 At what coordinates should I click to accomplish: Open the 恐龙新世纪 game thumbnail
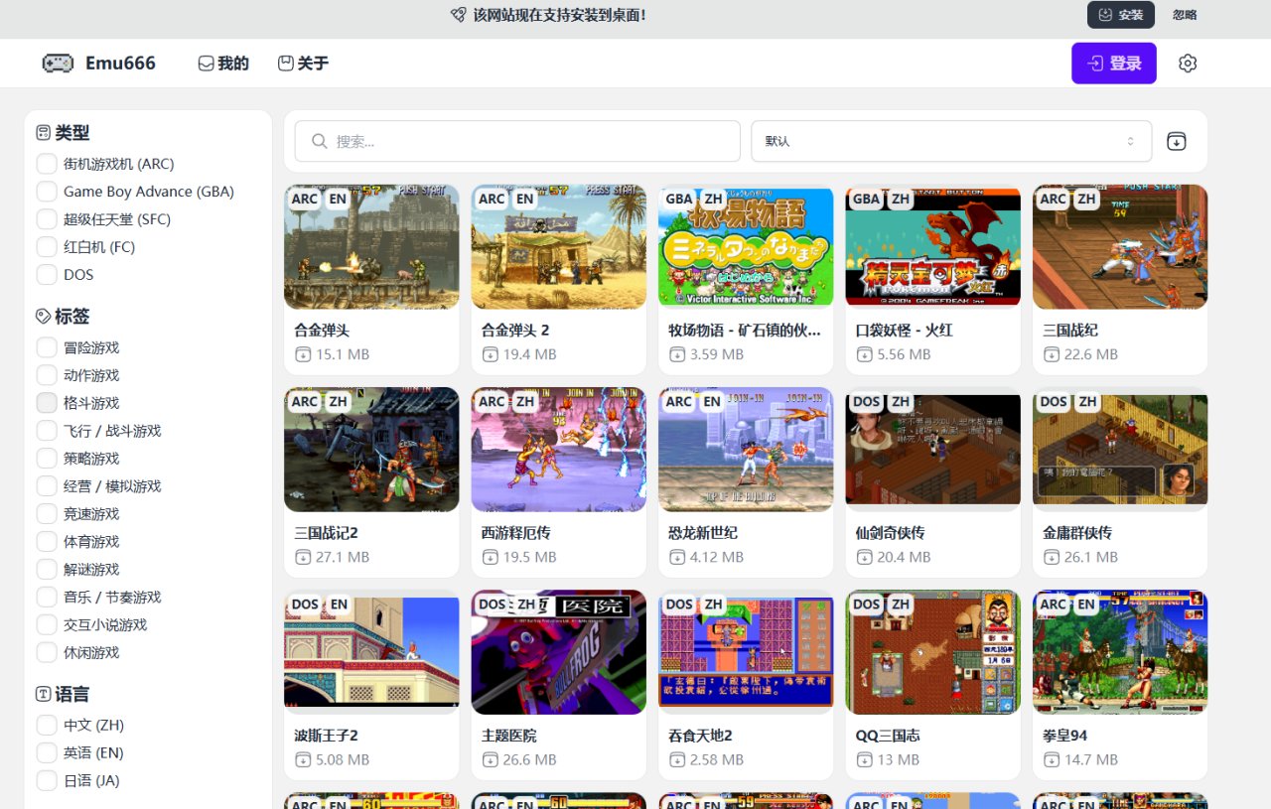746,449
